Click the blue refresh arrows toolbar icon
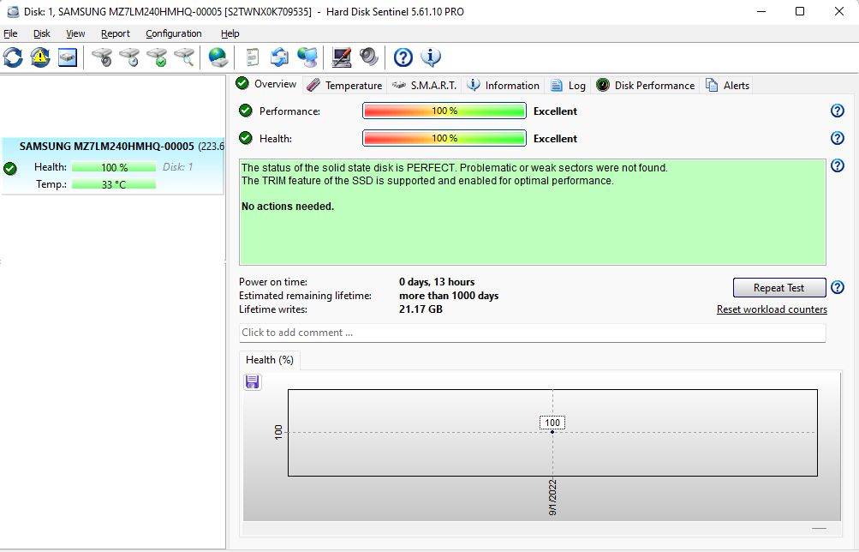Image resolution: width=859 pixels, height=552 pixels. coord(13,57)
